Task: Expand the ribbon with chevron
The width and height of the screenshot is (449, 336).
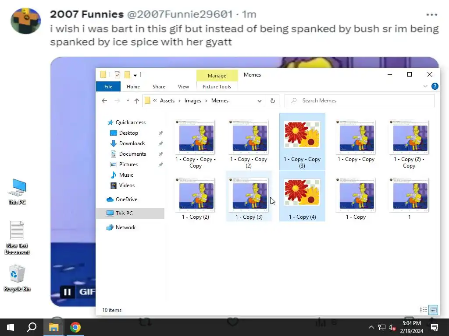Action: pos(425,86)
